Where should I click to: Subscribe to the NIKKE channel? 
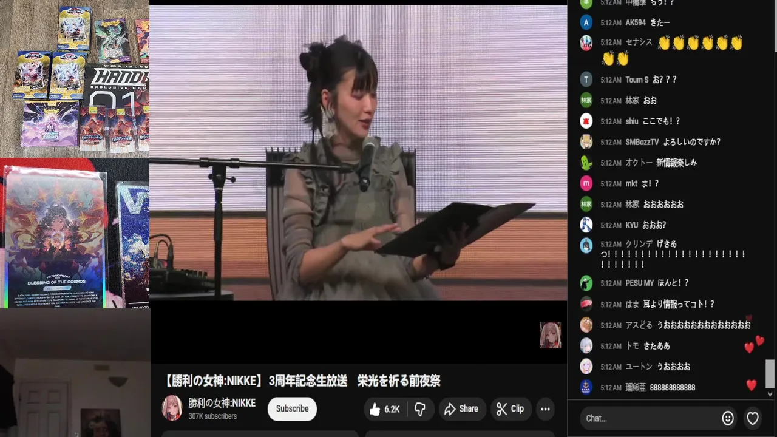tap(292, 409)
